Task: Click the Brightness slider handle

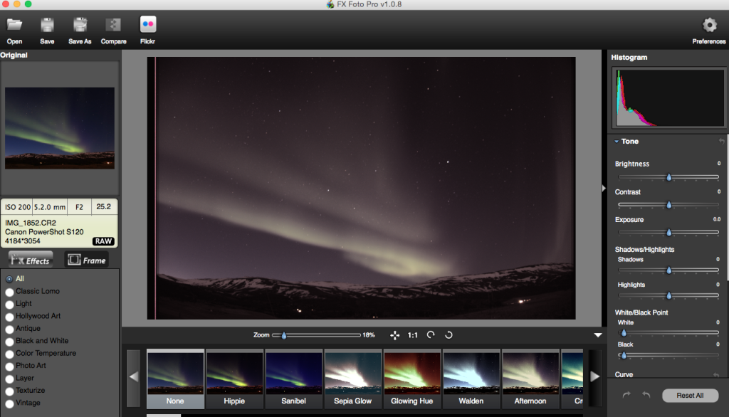Action: pos(668,177)
